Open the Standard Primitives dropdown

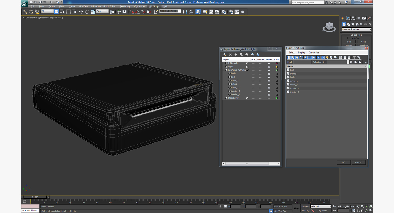(x=356, y=29)
